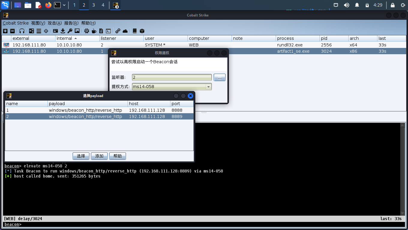Sort sessions by arch column header
The width and height of the screenshot is (408, 230).
363,38
